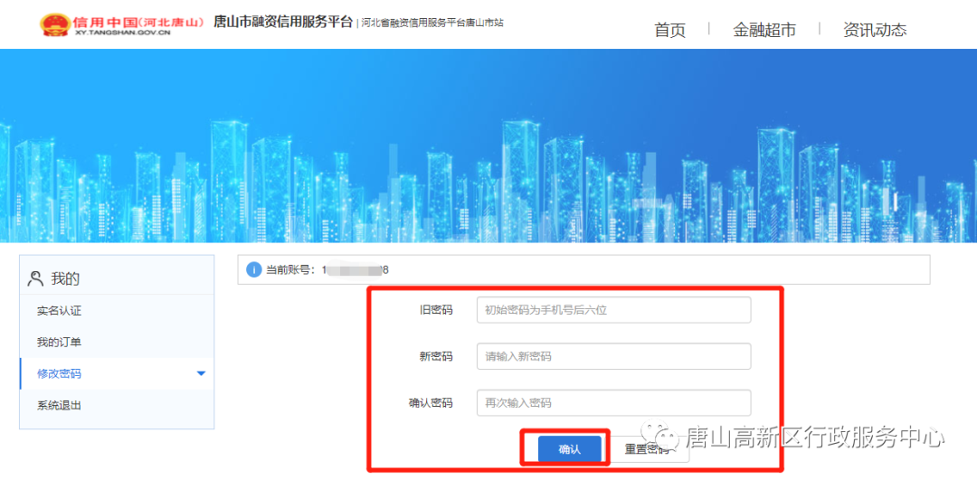Image resolution: width=977 pixels, height=480 pixels.
Task: Click the national emblem logo icon
Action: [x=53, y=24]
